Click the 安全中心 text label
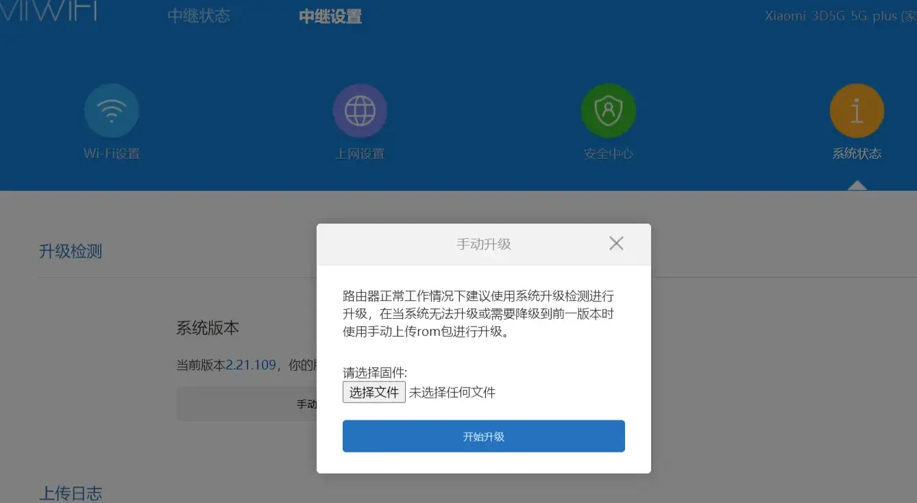 coord(609,154)
